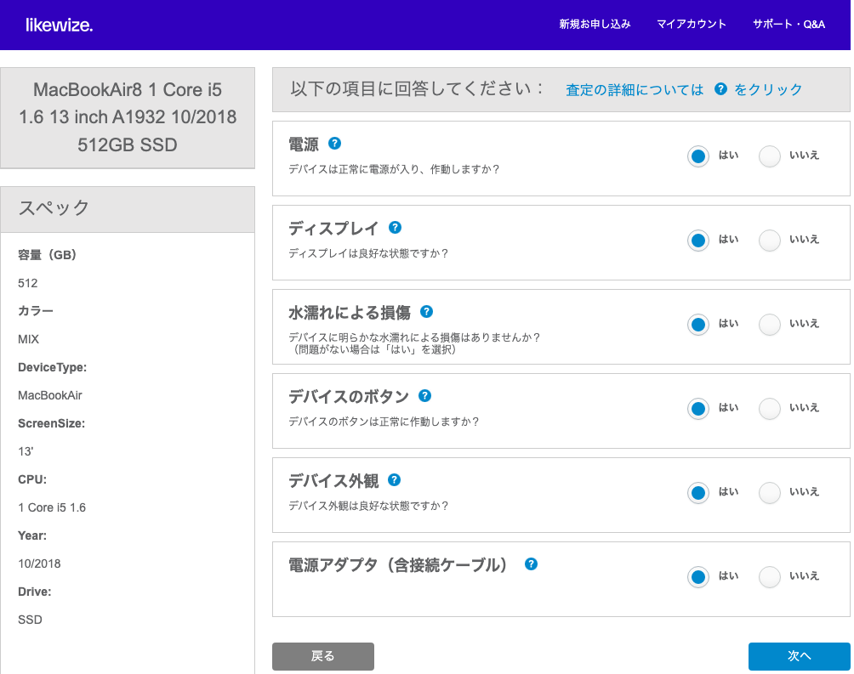Click the 10/2018 year value
This screenshot has height=674, width=854.
[x=39, y=564]
